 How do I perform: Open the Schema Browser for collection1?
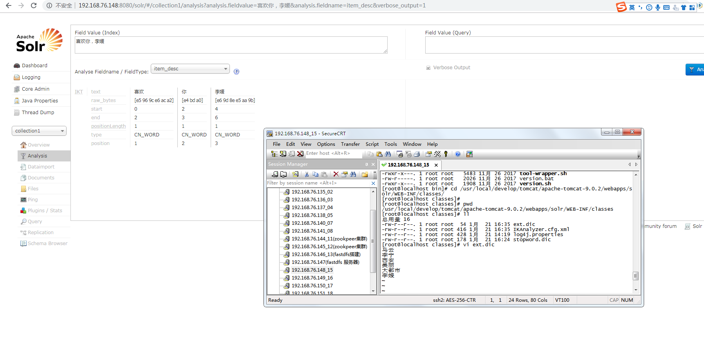47,243
